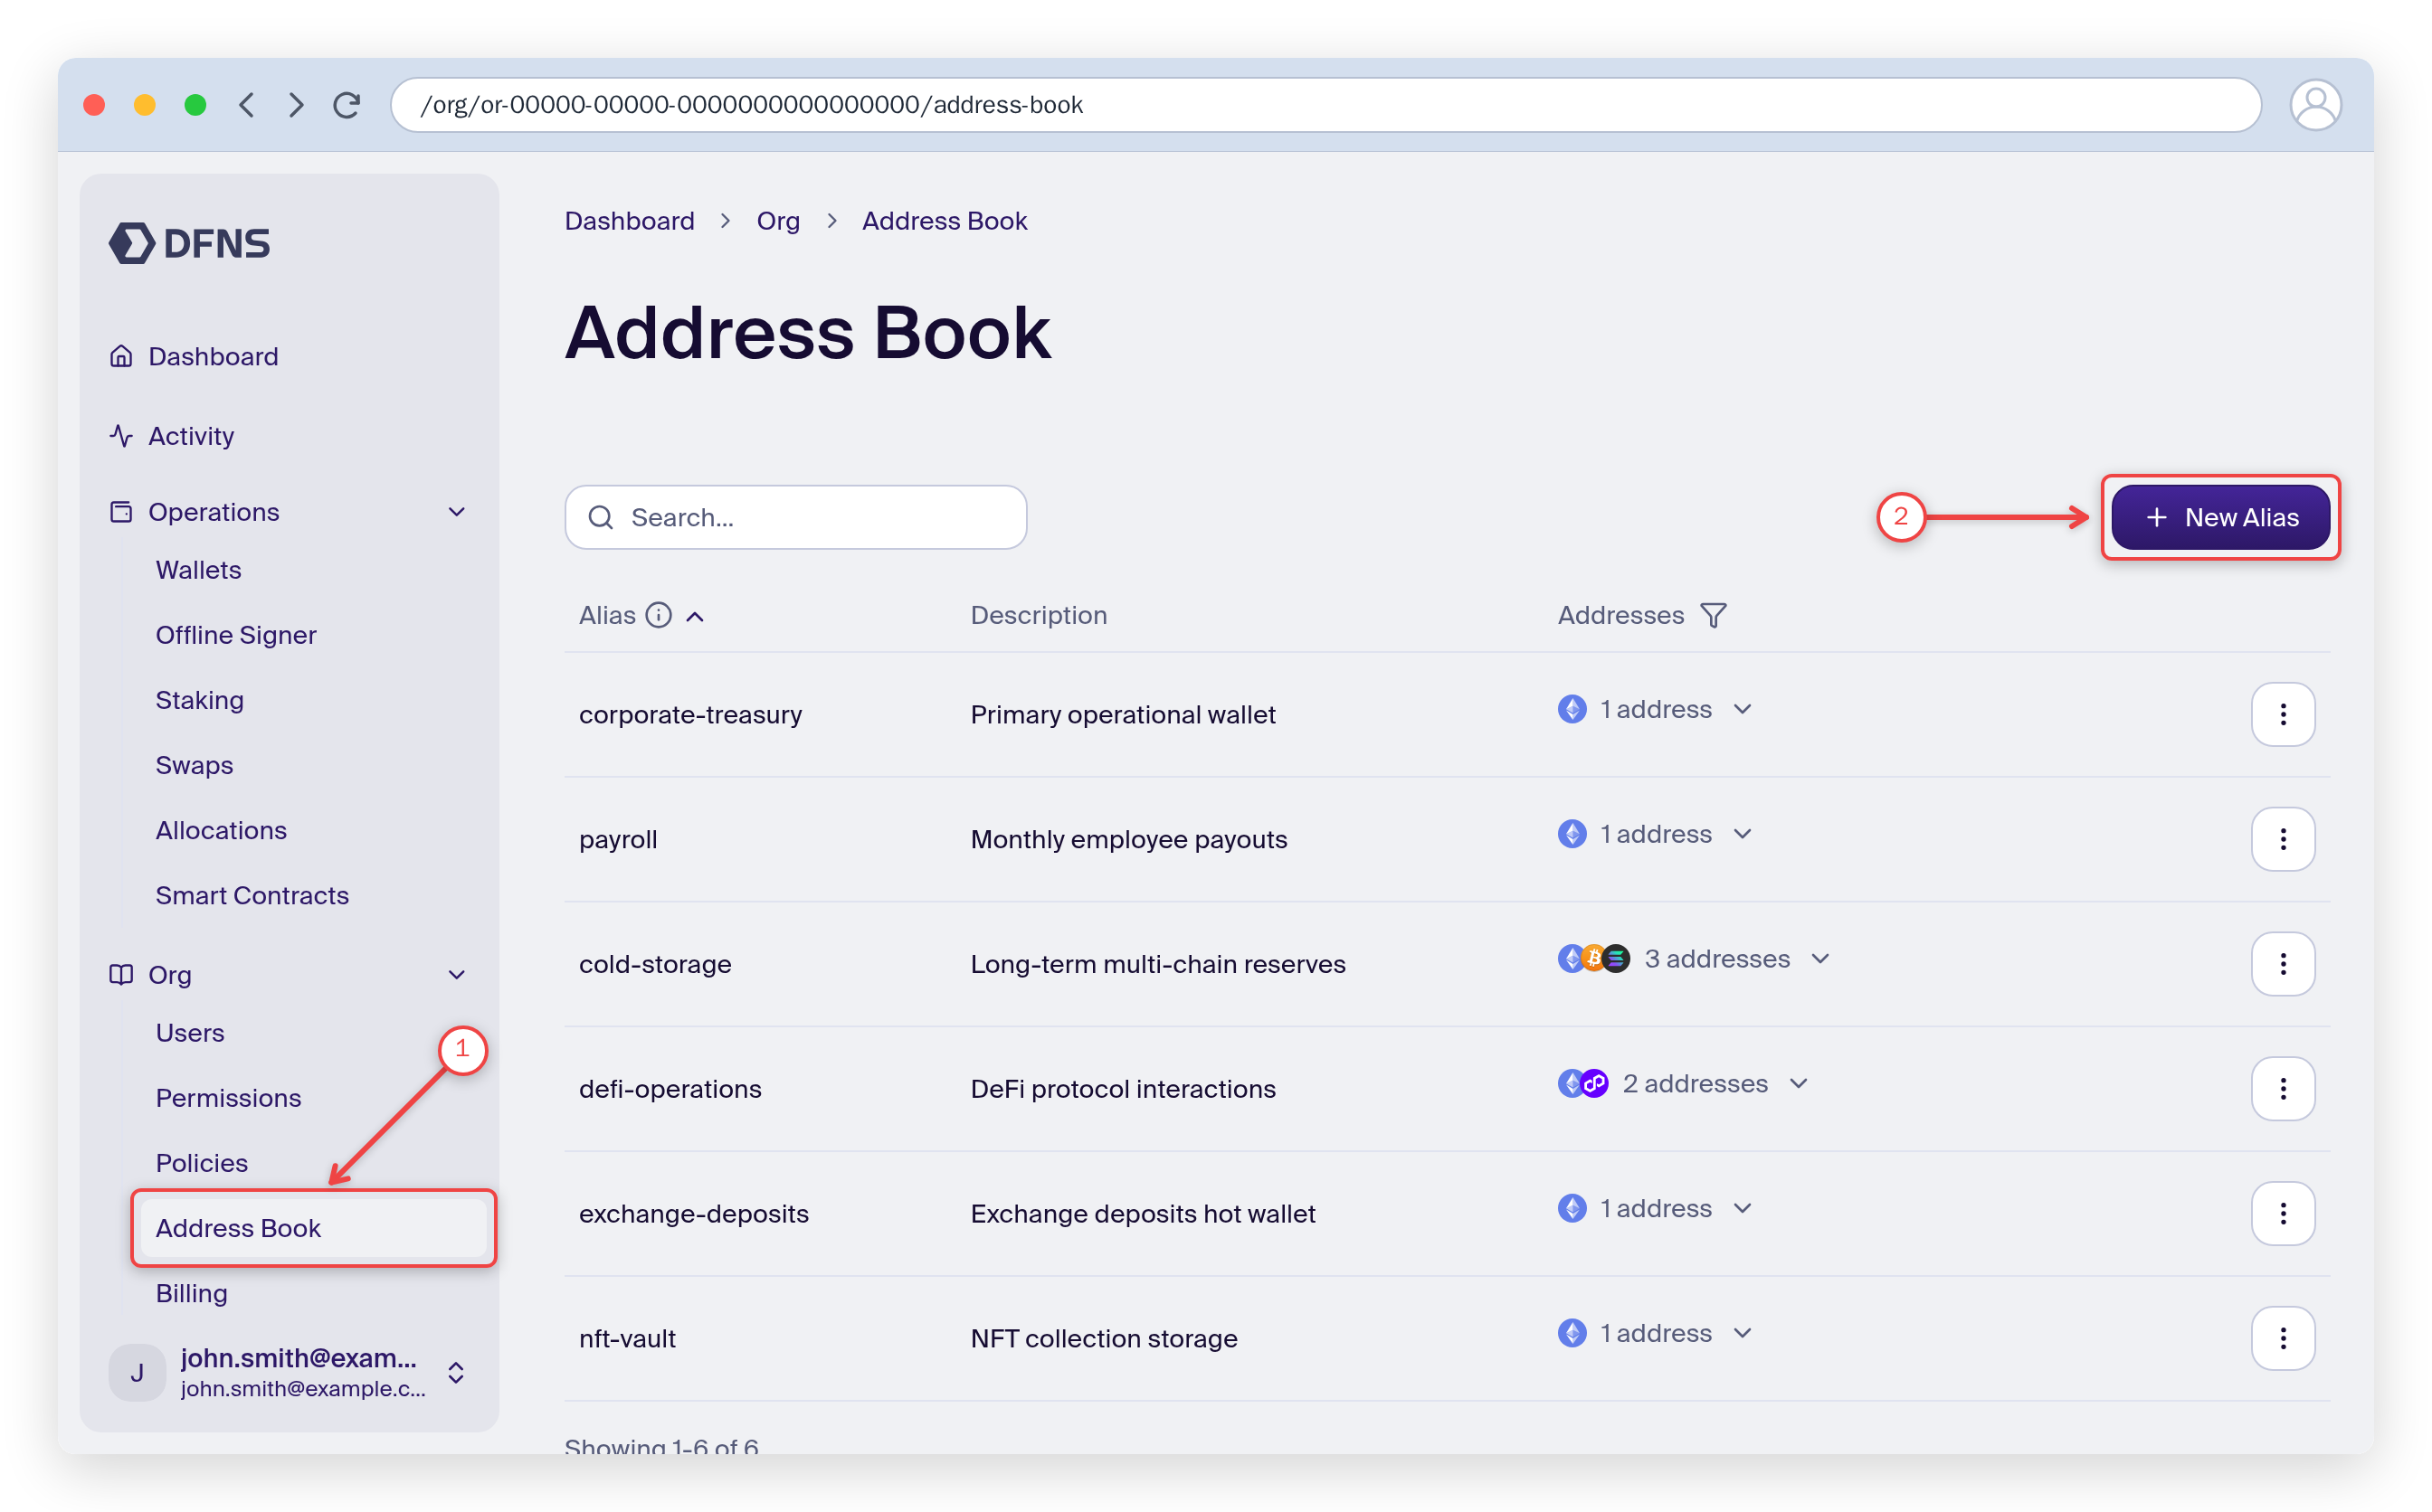The image size is (2432, 1512).
Task: Click the browser back arrow
Action: click(246, 105)
